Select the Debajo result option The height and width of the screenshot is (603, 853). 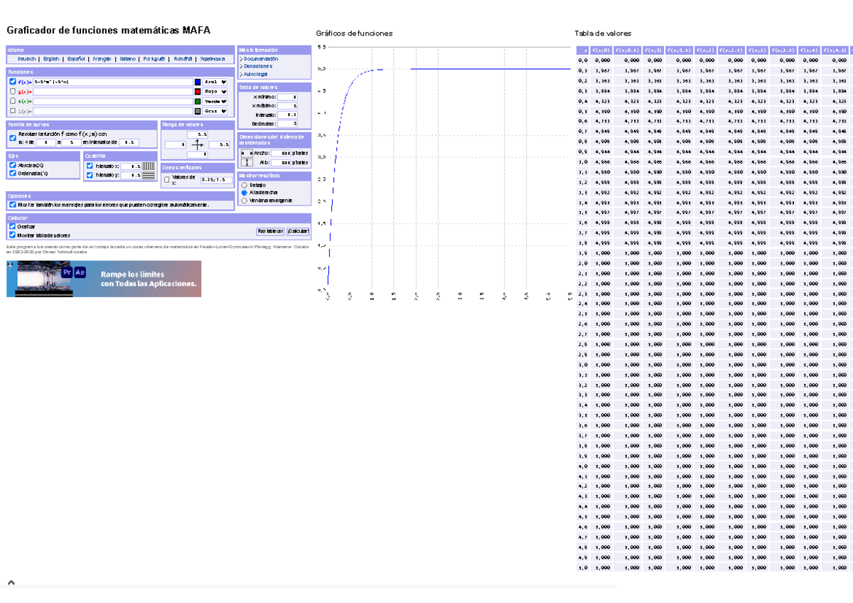[244, 185]
